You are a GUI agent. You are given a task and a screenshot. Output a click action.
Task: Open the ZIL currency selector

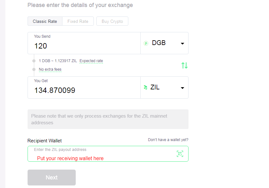click(x=164, y=88)
